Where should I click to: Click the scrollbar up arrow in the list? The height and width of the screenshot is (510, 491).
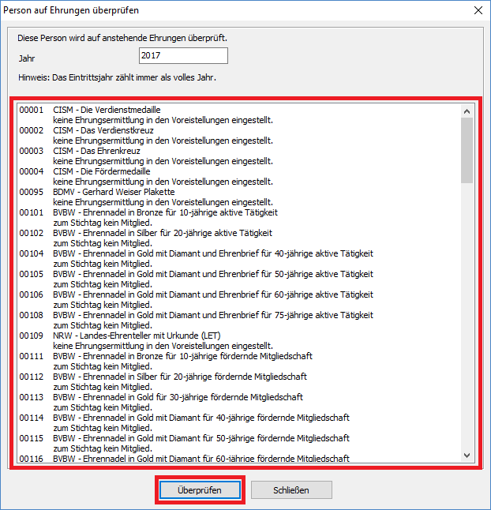tap(467, 110)
